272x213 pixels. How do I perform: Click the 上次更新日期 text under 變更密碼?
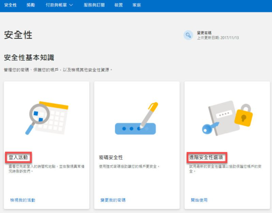218,38
